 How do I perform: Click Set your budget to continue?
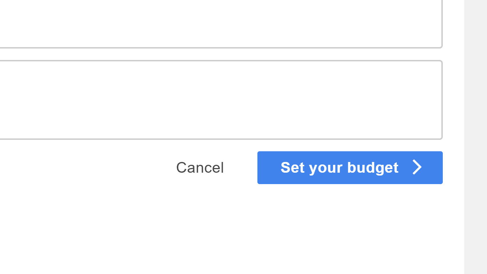[x=339, y=167]
